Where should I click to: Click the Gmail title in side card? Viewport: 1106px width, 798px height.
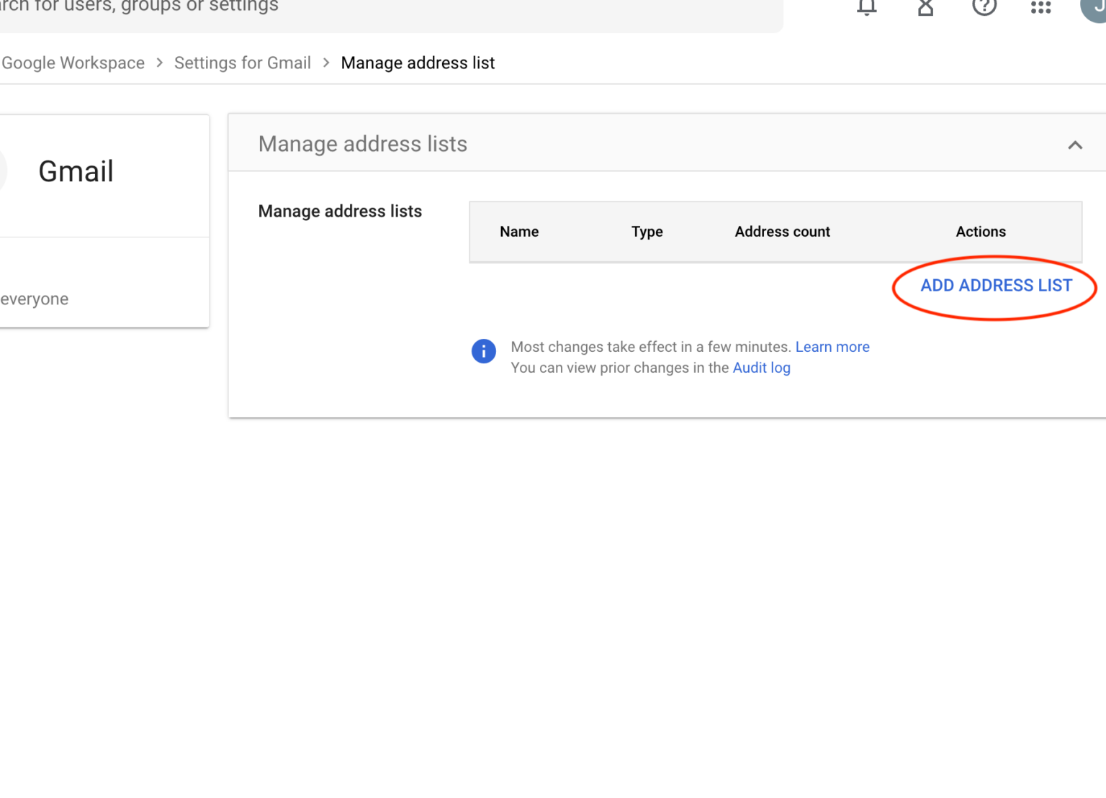[76, 171]
